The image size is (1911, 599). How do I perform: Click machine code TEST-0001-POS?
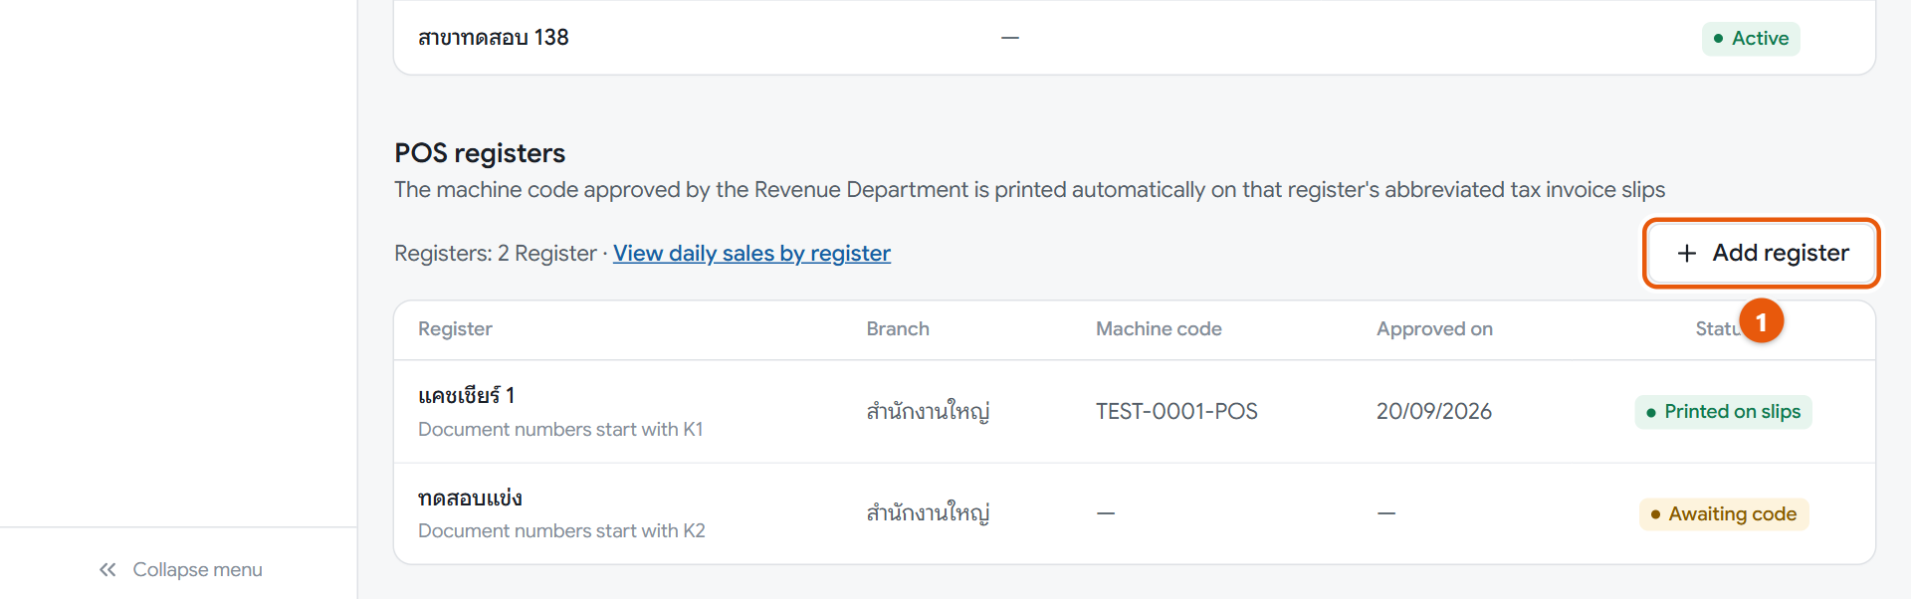click(x=1176, y=412)
